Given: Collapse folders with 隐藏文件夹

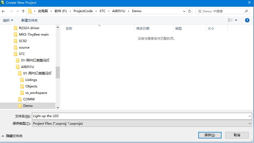Looking at the screenshot, I should click(x=12, y=136).
